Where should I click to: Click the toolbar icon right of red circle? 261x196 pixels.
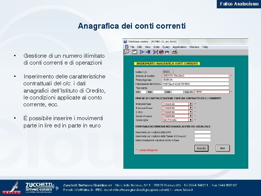(x=167, y=52)
